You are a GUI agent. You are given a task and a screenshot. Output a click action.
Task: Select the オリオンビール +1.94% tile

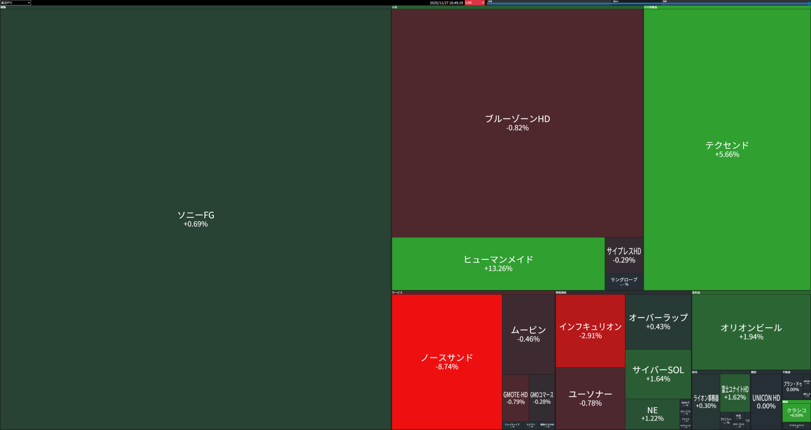pyautogui.click(x=751, y=332)
